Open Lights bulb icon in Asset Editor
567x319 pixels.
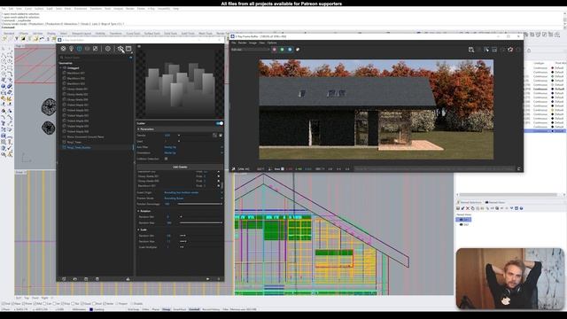tap(71, 49)
